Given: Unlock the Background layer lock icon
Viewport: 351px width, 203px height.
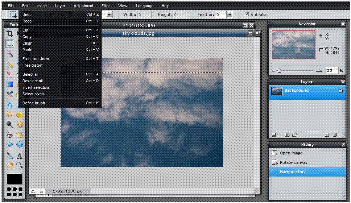Looking at the screenshot, I should pyautogui.click(x=341, y=90).
